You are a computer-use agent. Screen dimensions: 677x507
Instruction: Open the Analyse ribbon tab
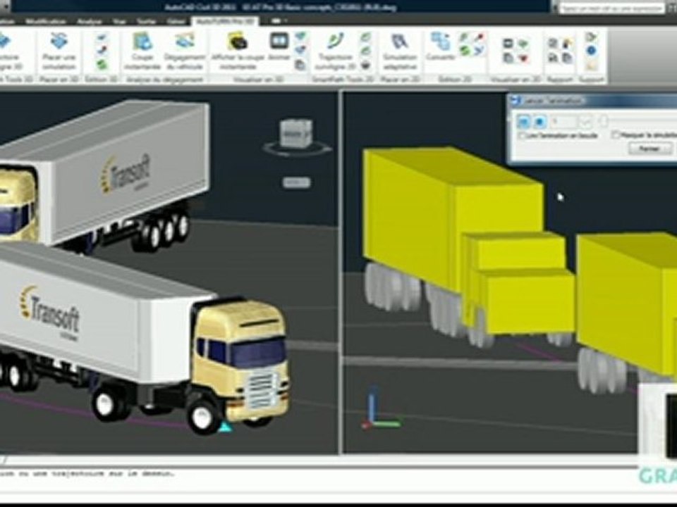point(90,21)
